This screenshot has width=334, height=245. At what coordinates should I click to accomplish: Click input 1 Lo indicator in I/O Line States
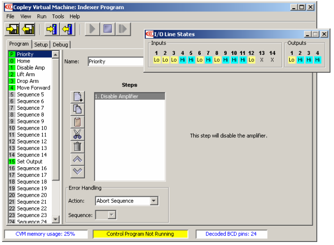click(x=157, y=60)
